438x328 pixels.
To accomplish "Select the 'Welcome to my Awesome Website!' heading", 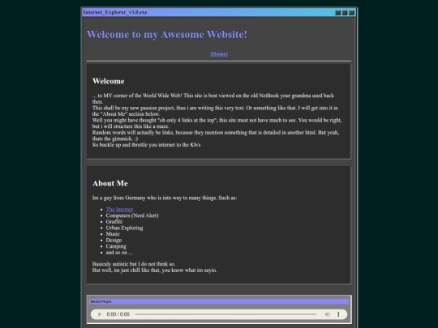I will [167, 35].
